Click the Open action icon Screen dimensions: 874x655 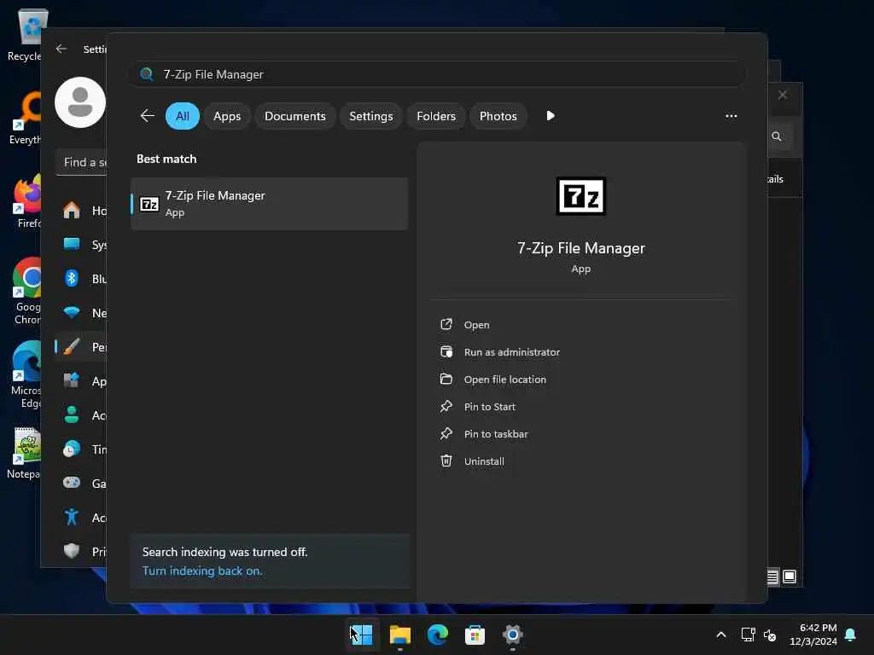446,324
